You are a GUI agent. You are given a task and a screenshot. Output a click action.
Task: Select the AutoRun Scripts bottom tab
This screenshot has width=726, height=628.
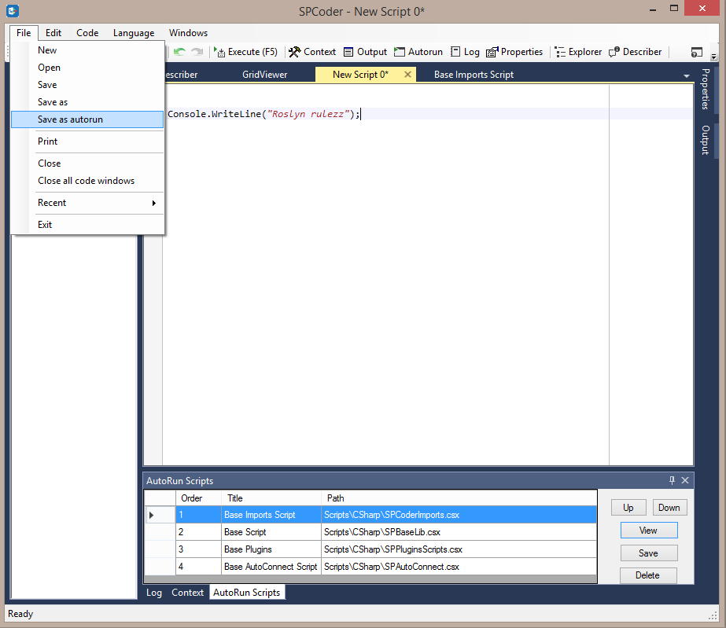pyautogui.click(x=247, y=593)
